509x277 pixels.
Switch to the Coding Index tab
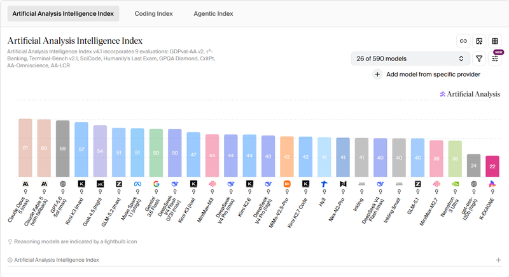click(153, 13)
